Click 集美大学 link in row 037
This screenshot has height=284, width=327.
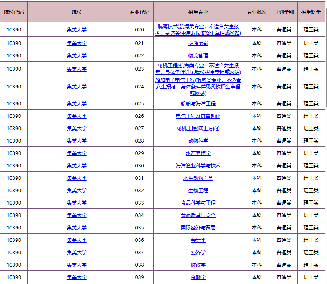[76, 252]
